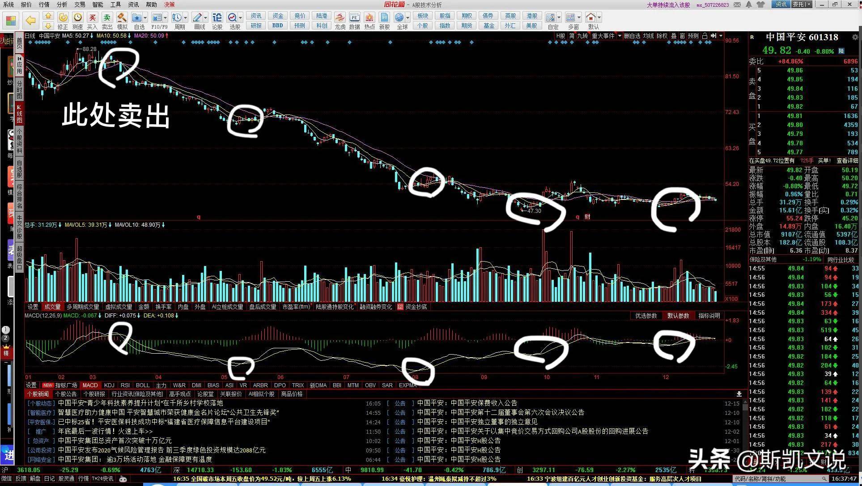Click the multicolor home grid icon
Viewport: 862px width, 486px height.
coord(11,21)
